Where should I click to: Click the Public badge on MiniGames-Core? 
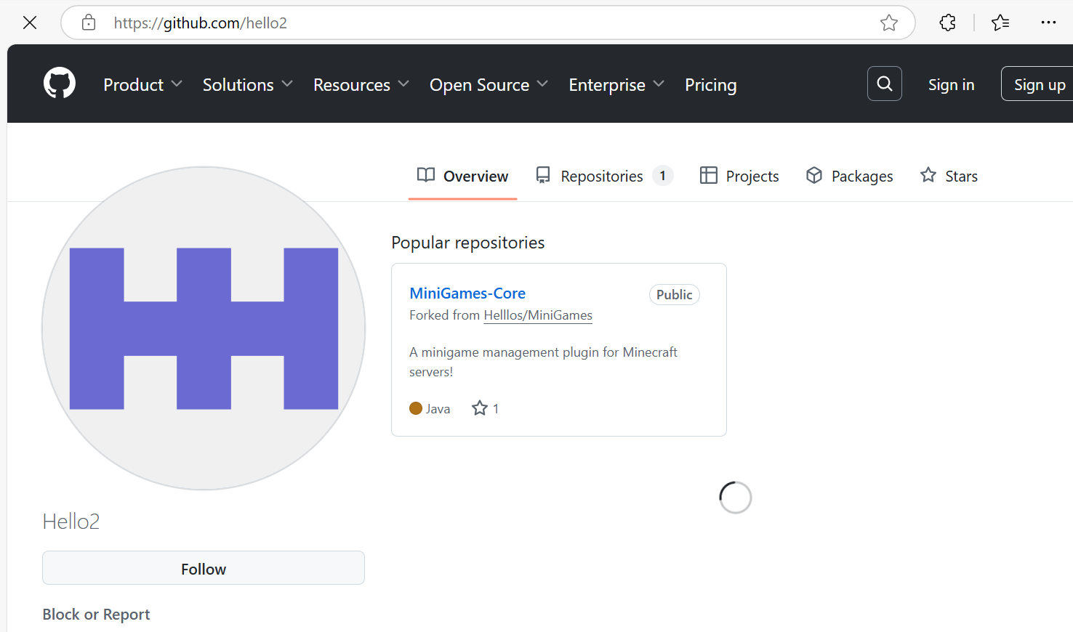click(675, 294)
